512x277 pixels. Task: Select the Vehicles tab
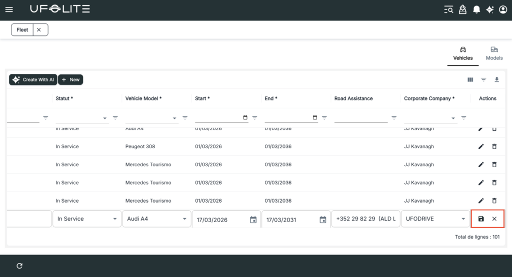click(x=462, y=53)
